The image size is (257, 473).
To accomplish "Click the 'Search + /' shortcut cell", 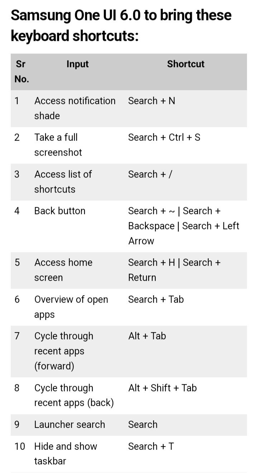I will [x=150, y=174].
